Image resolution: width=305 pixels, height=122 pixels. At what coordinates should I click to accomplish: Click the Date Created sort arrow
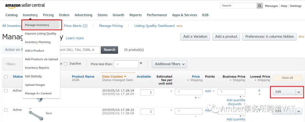[125, 77]
